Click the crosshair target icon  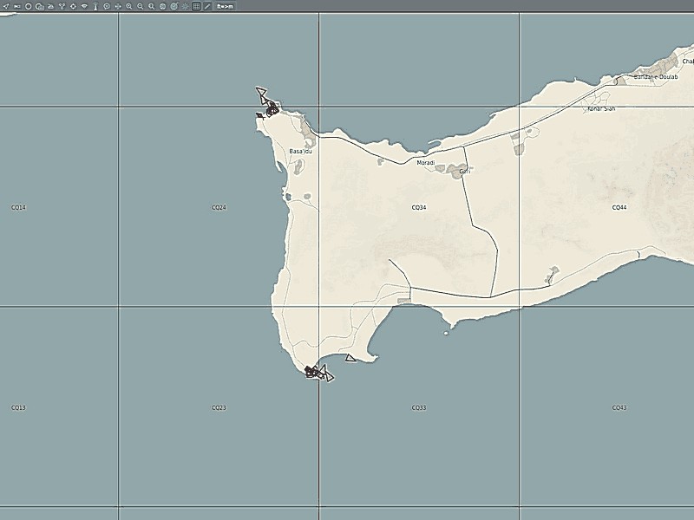(73, 6)
